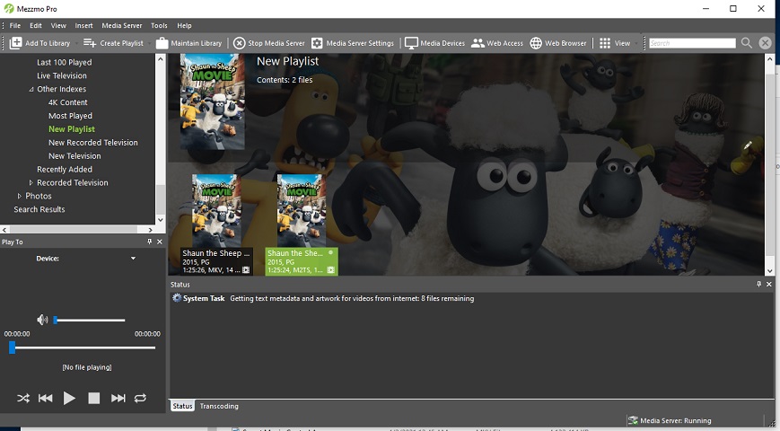Click the Search input field
780x431 pixels.
click(692, 43)
